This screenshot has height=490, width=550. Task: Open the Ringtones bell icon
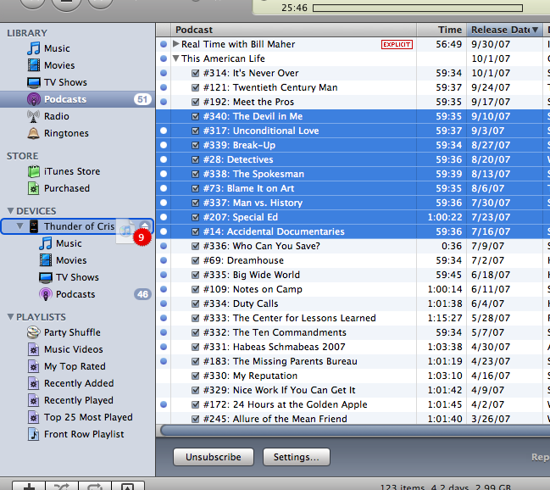[33, 133]
